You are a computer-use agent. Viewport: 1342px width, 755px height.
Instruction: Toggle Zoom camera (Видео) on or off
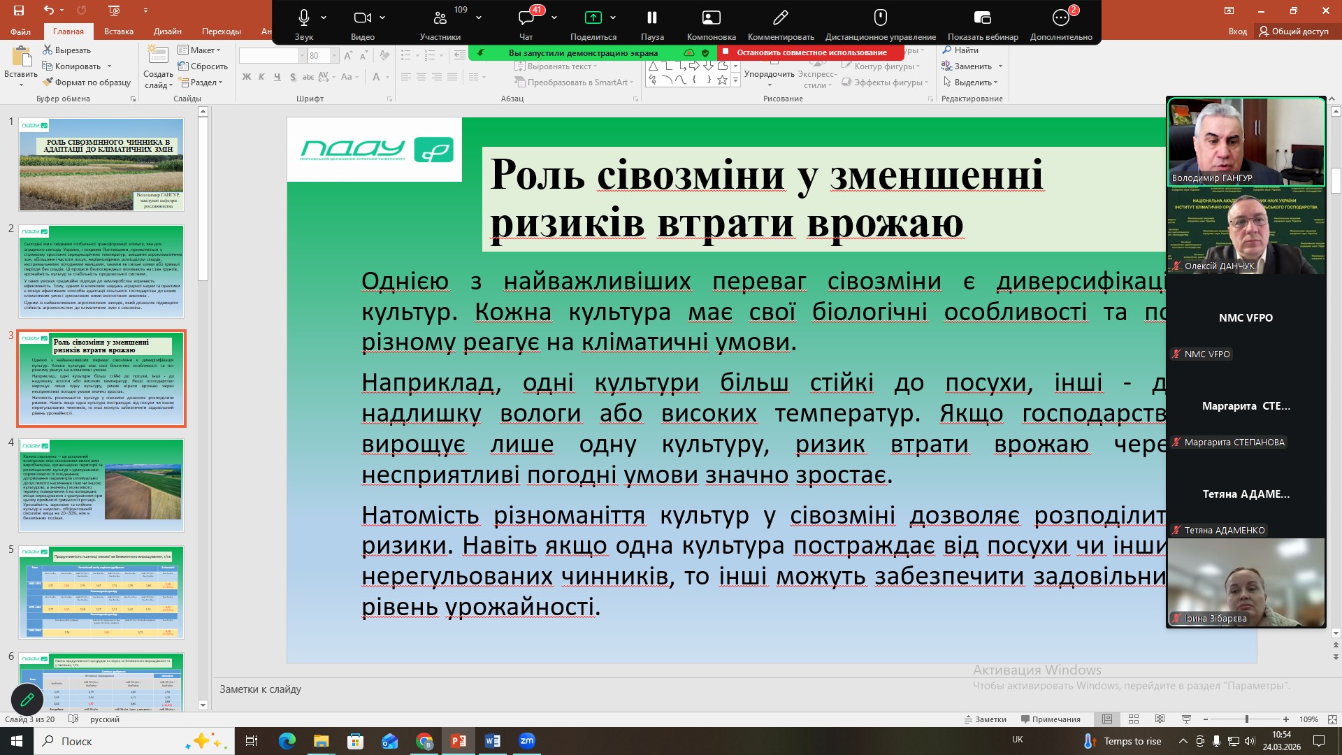coord(362,18)
